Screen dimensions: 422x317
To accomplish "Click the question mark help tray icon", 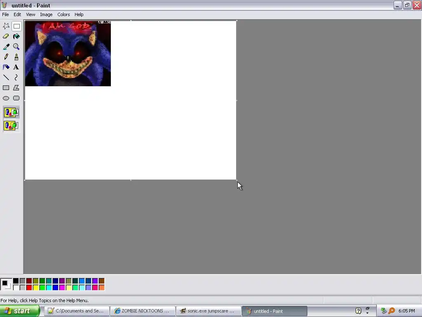I will click(x=358, y=311).
